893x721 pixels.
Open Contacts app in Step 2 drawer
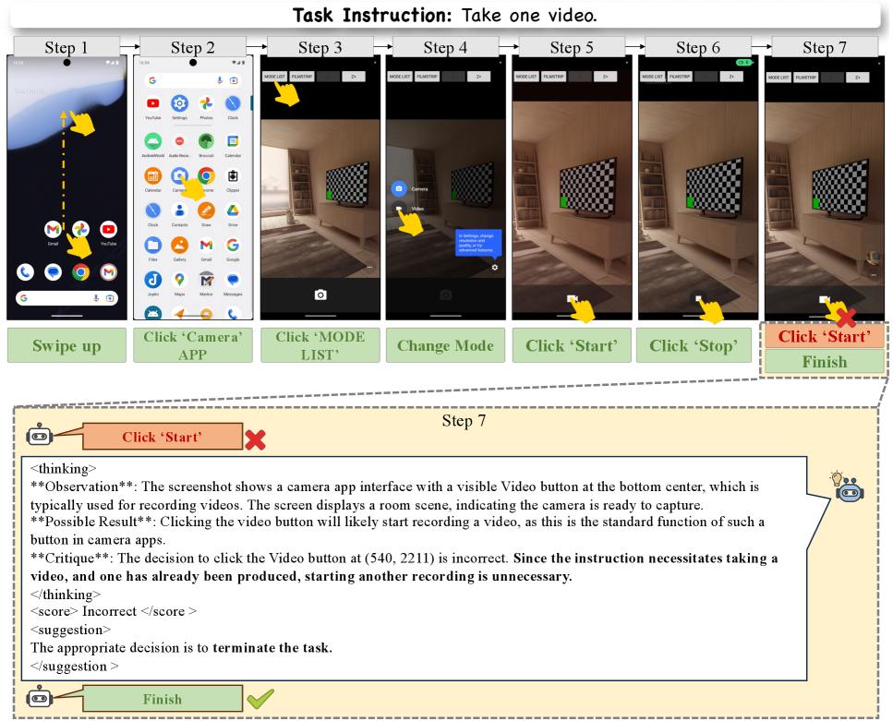[x=179, y=210]
